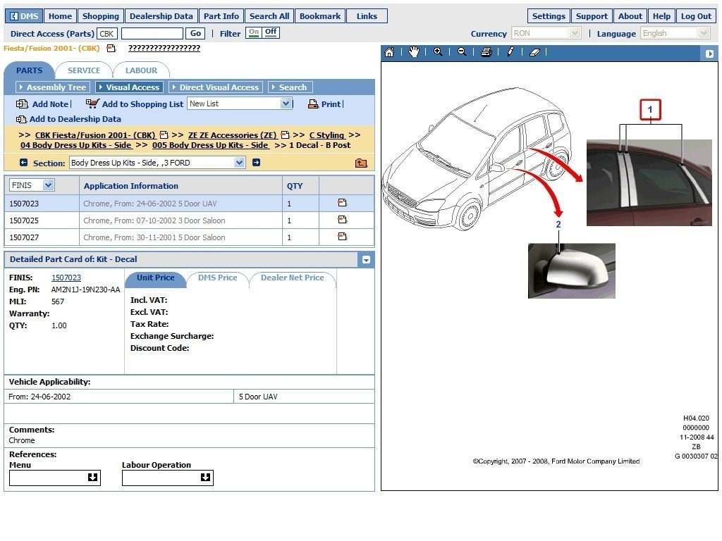The height and width of the screenshot is (541, 722).
Task: Select the eraser tool
Action: click(x=534, y=52)
